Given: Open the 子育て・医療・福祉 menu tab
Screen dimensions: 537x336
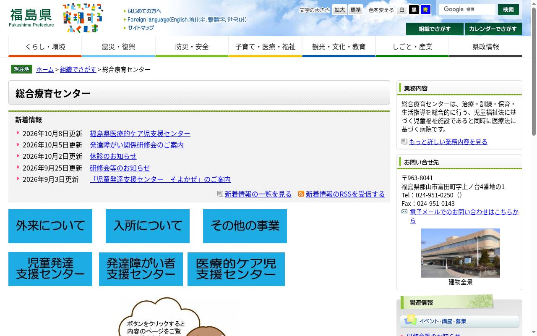Looking at the screenshot, I should pos(265,47).
